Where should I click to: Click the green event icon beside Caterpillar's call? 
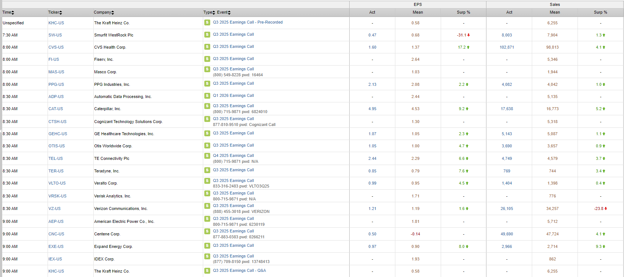coord(207,106)
